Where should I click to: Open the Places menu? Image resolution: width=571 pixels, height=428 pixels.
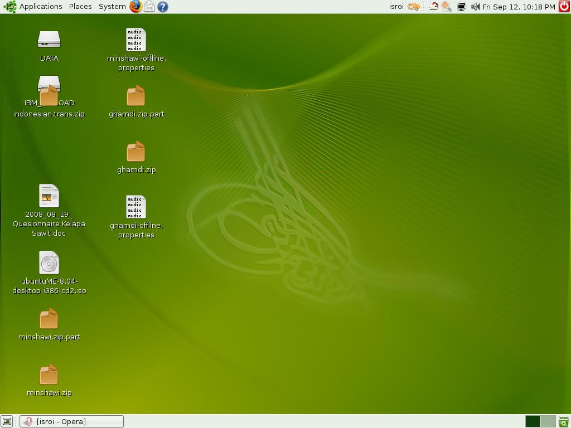80,7
